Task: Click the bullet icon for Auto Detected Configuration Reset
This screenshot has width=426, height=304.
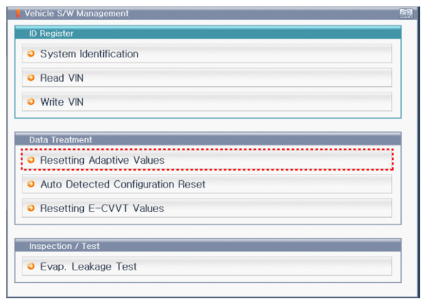Action: (x=31, y=185)
